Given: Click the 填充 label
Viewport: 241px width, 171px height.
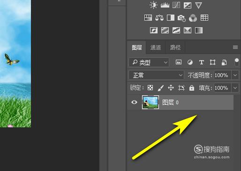Looking at the screenshot, I should click(205, 88).
